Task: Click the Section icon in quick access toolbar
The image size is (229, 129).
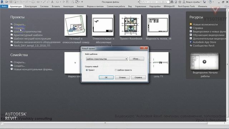Action: [x=63, y=2]
